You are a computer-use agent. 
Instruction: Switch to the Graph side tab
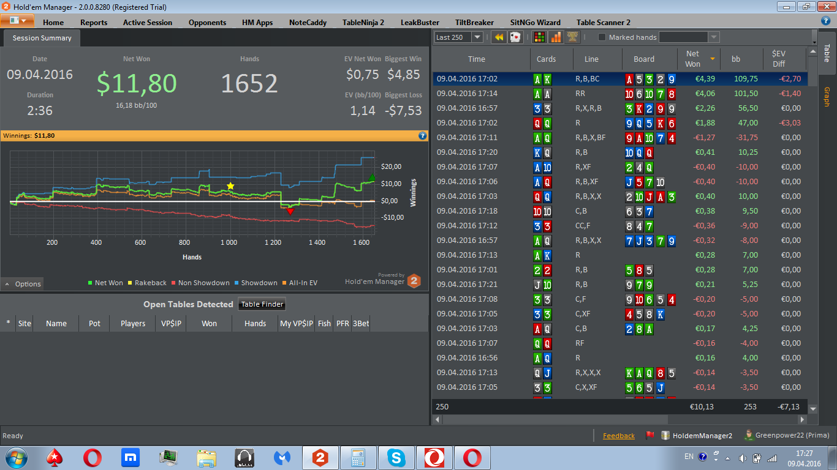pyautogui.click(x=827, y=97)
